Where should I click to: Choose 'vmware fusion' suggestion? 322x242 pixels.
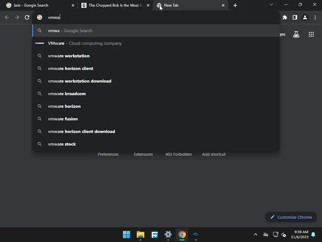click(156, 119)
